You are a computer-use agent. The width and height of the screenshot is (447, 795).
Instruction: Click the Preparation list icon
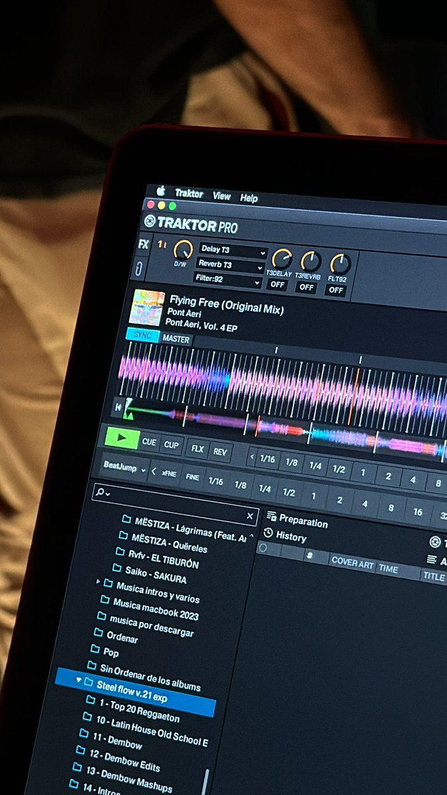272,516
